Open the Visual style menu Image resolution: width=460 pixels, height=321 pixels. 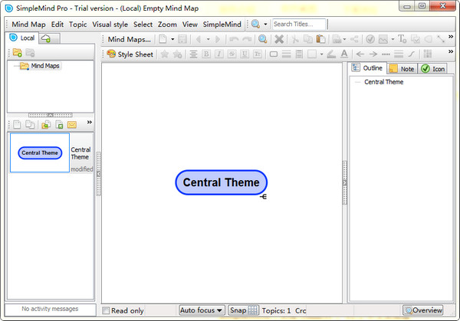pyautogui.click(x=110, y=25)
